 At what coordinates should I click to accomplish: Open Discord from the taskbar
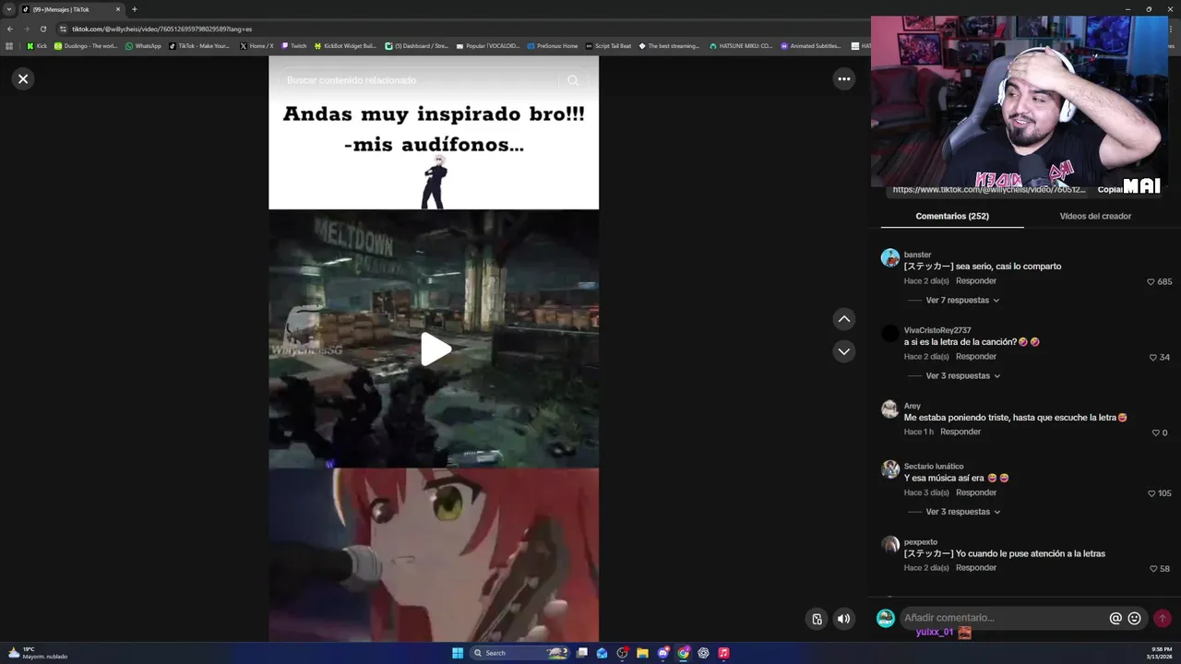point(662,653)
